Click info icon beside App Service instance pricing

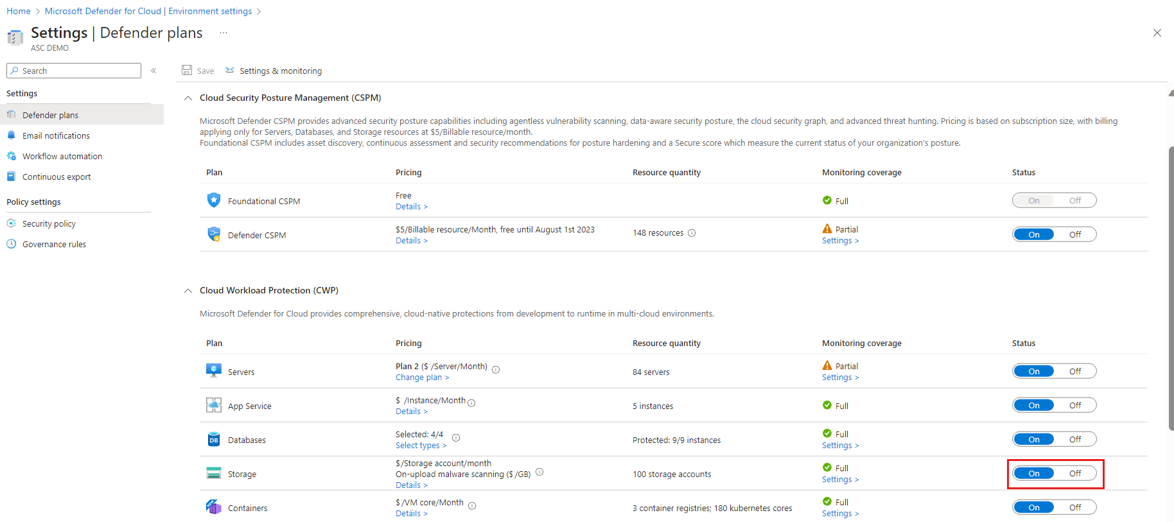[471, 403]
